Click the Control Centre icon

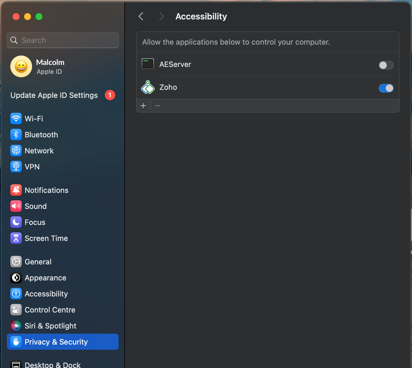pos(16,310)
